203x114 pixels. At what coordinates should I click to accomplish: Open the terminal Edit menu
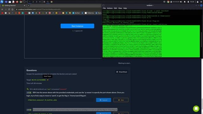tap(115, 8)
